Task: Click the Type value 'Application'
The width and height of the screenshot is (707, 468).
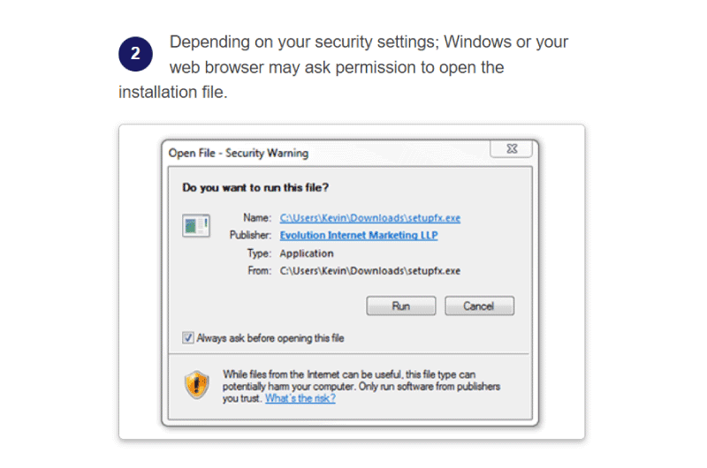Action: pyautogui.click(x=306, y=253)
